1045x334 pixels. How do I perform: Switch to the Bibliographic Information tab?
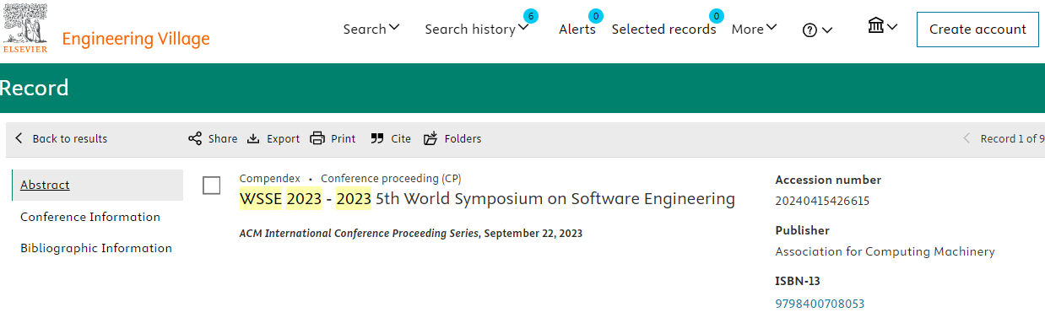[x=96, y=248]
